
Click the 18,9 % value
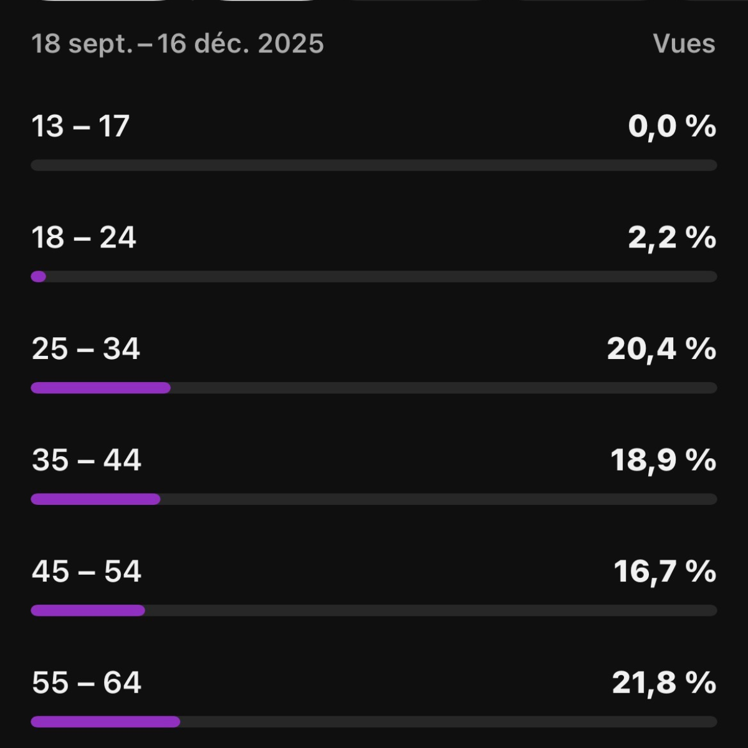pyautogui.click(x=663, y=460)
